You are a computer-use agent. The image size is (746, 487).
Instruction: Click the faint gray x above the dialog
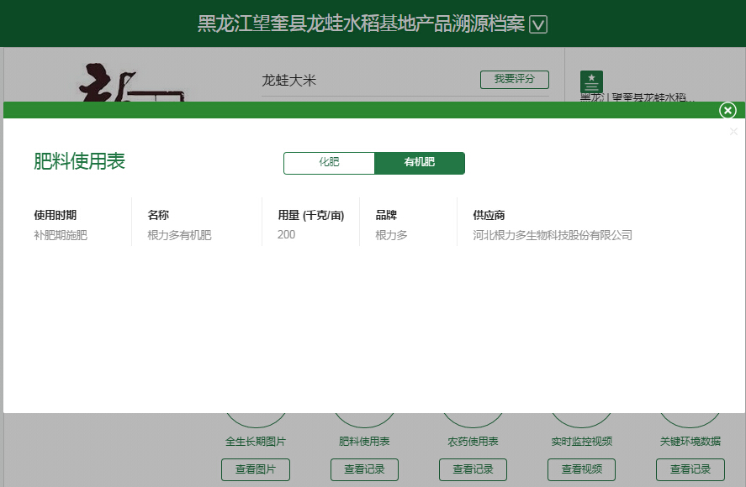point(733,131)
